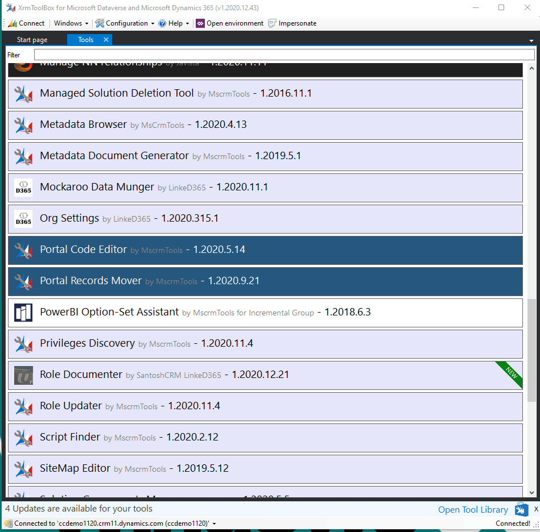Viewport: 540px width, 532px height.
Task: Click NEW ribbon on Role Documenter
Action: click(512, 373)
